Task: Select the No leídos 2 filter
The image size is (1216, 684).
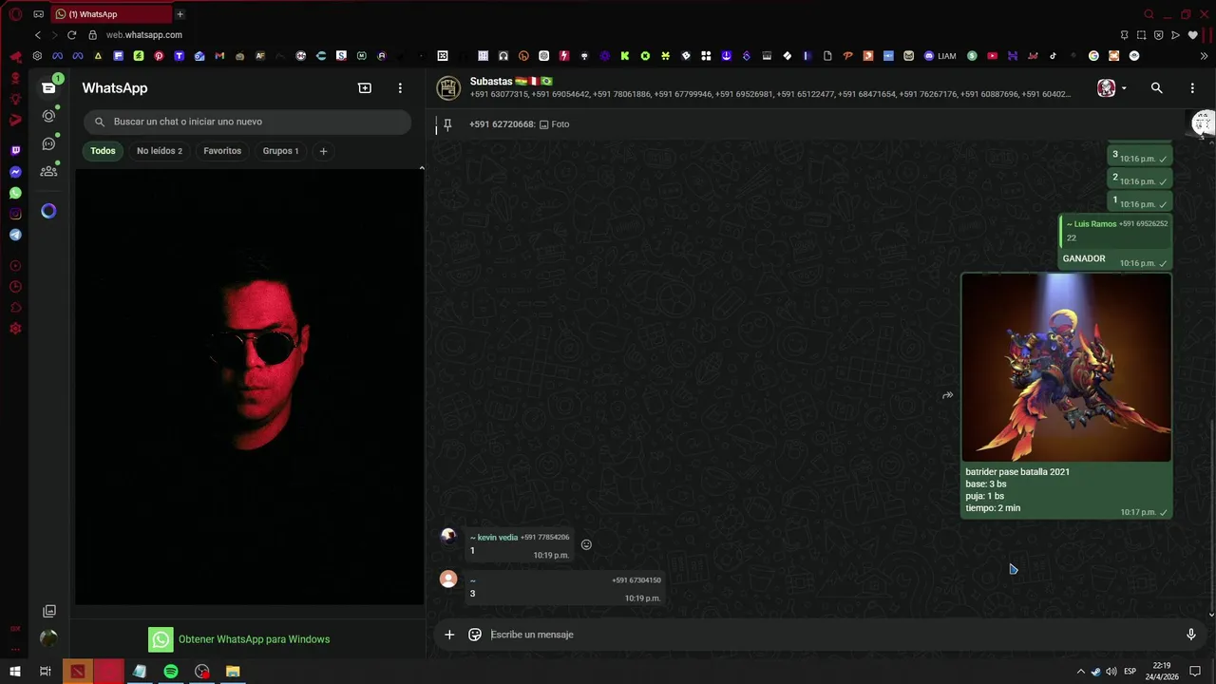Action: click(160, 151)
